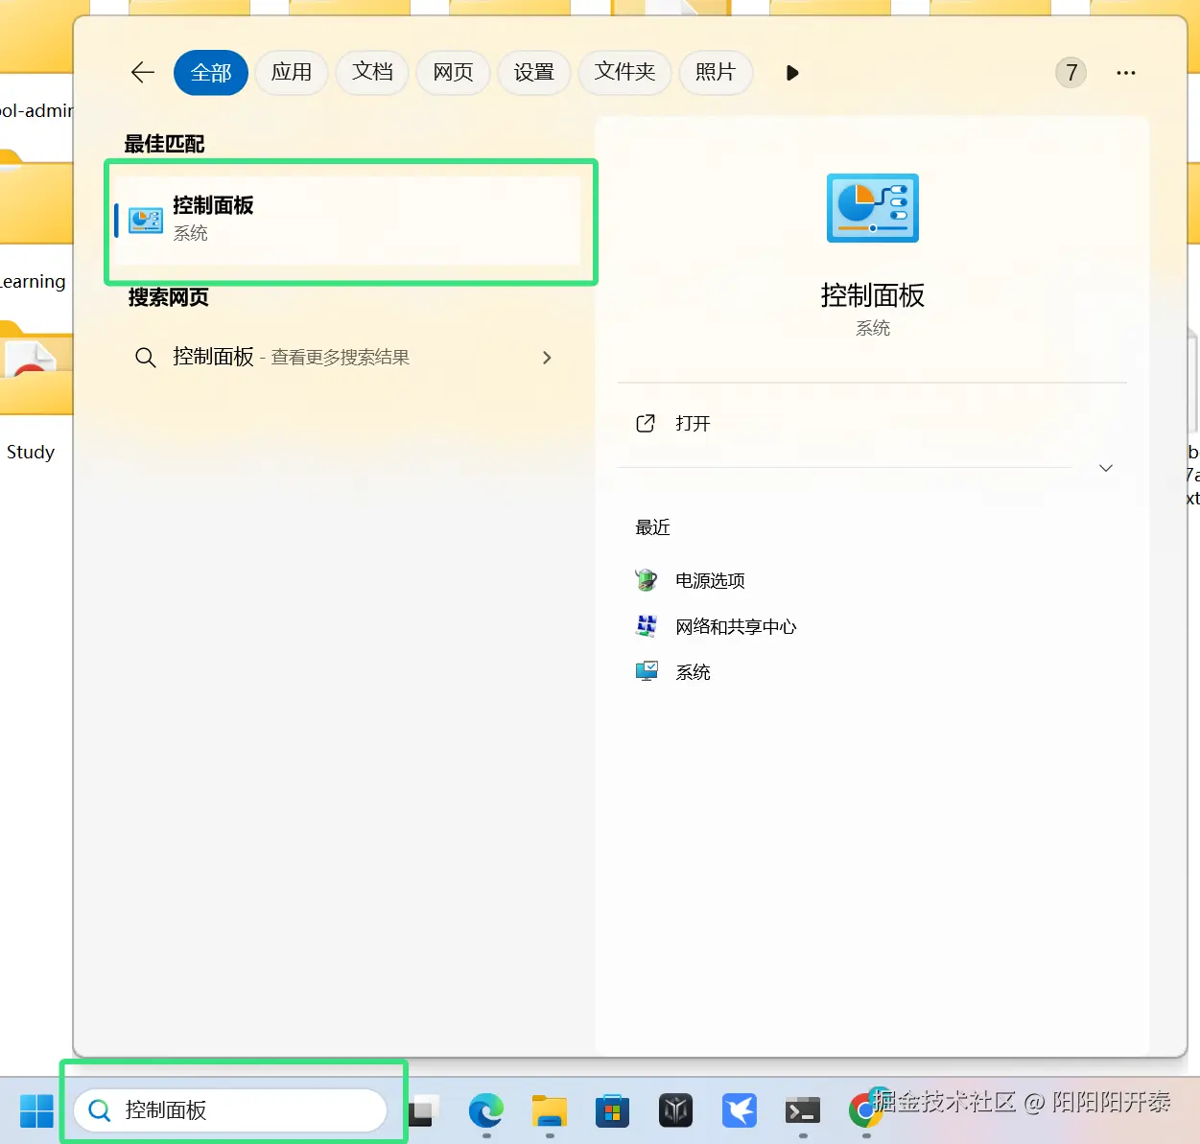Show more filters with play arrow
The width and height of the screenshot is (1200, 1144).
point(792,73)
